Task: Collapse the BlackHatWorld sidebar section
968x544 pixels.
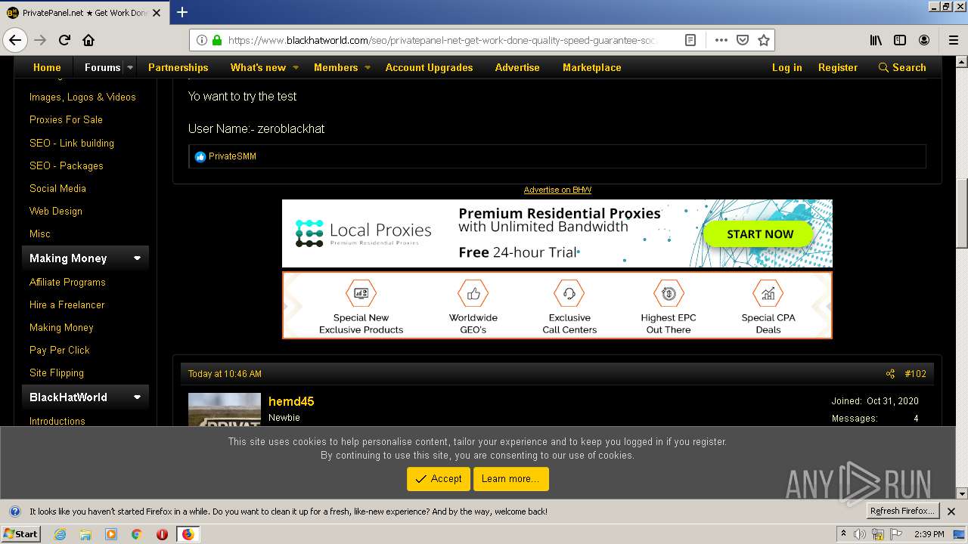Action: click(137, 397)
